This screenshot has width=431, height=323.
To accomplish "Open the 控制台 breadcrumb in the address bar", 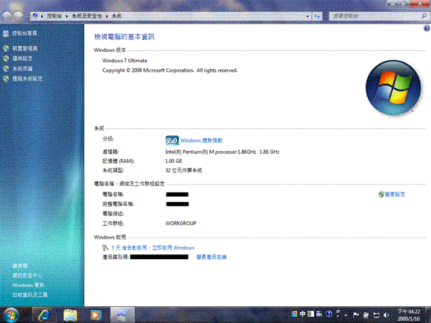I will [x=54, y=16].
